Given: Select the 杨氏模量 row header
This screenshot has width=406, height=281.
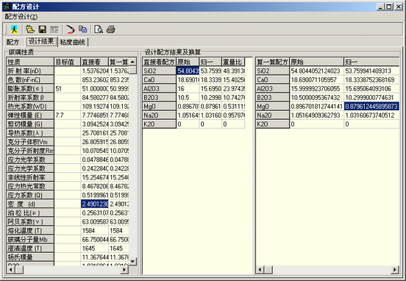Looking at the screenshot, I should coord(30,257).
